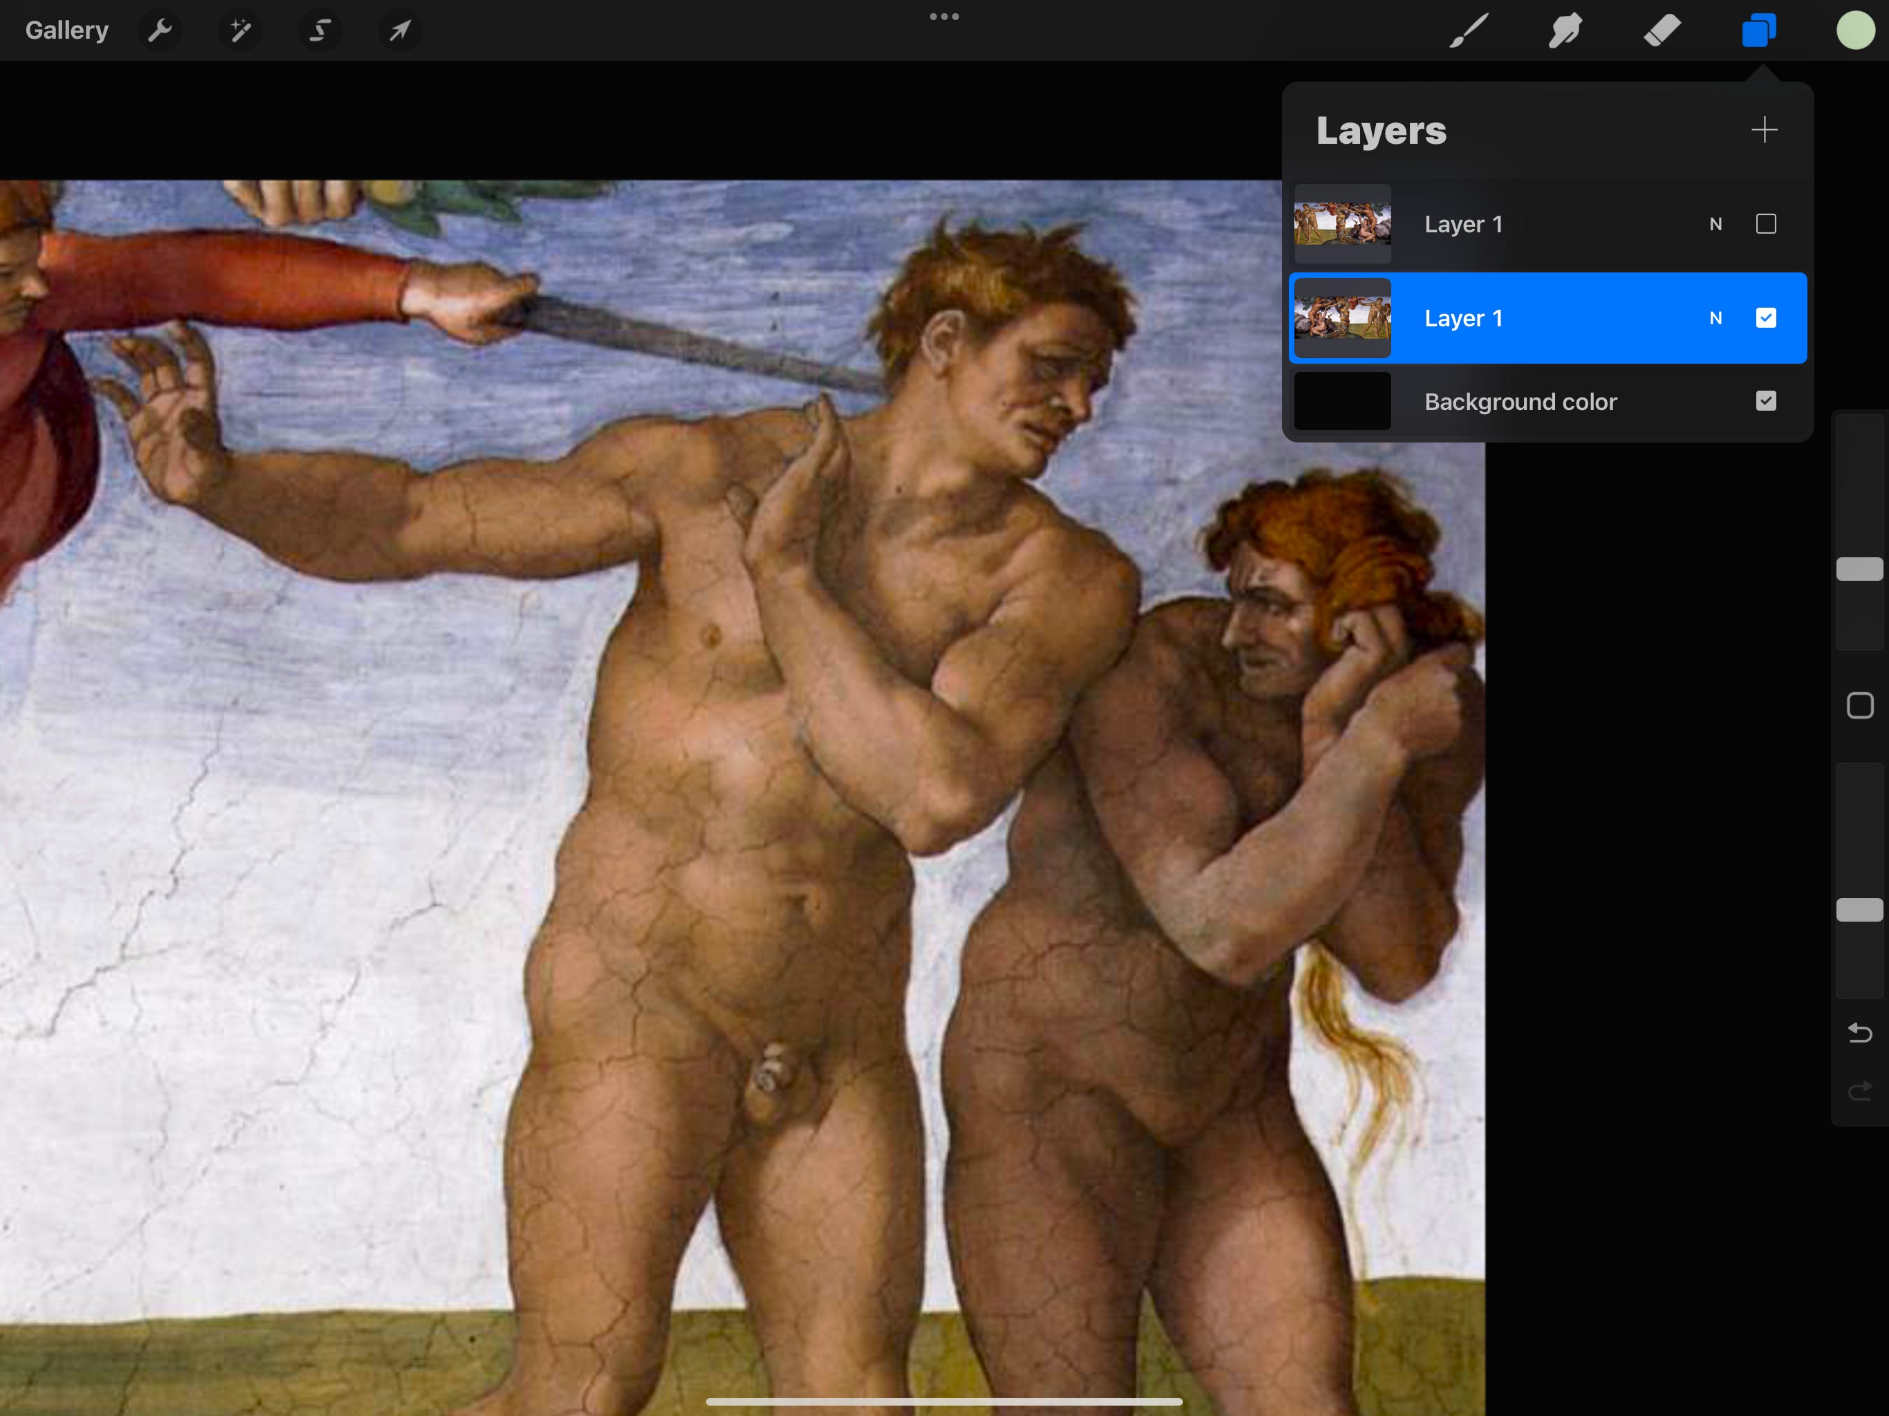
Task: Open the Background color swatch
Action: [1343, 400]
